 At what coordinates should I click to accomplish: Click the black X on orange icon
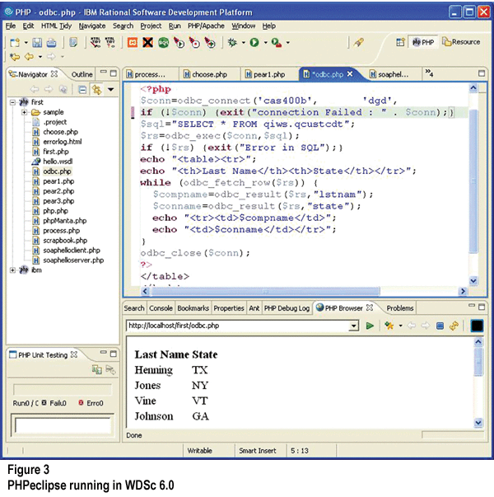coord(147,42)
